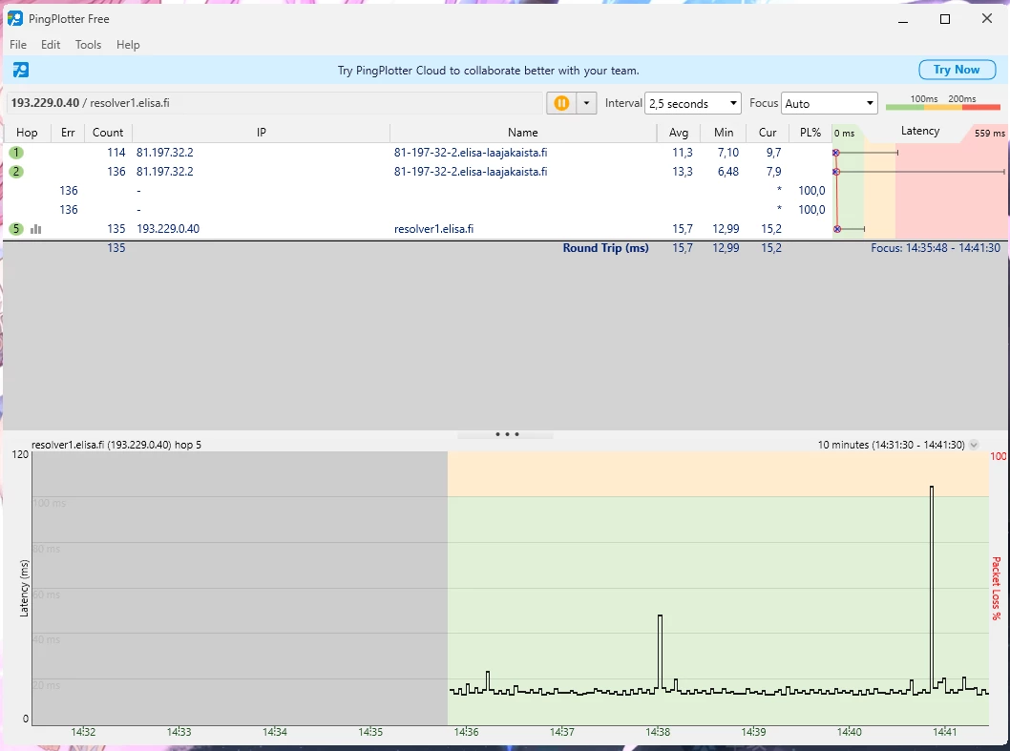The height and width of the screenshot is (751, 1010).
Task: Pause tracing with the orange pause button
Action: pyautogui.click(x=561, y=103)
